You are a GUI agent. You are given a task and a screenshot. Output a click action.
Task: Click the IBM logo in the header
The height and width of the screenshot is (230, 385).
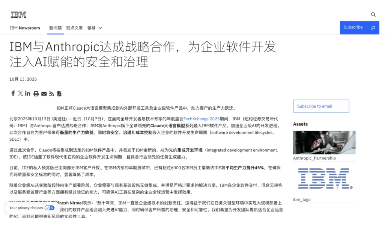click(19, 14)
